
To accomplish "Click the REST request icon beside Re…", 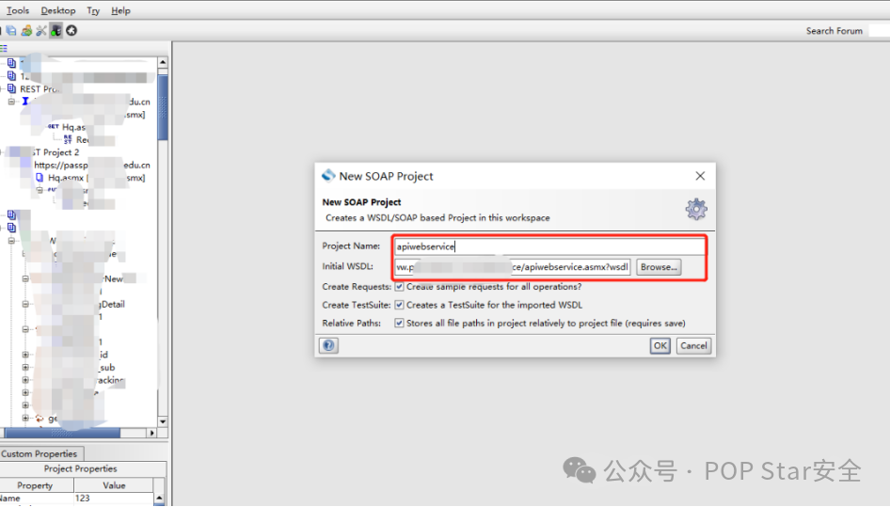I will click(x=68, y=139).
